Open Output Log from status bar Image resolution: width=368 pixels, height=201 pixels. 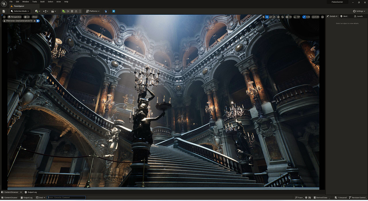point(26,198)
